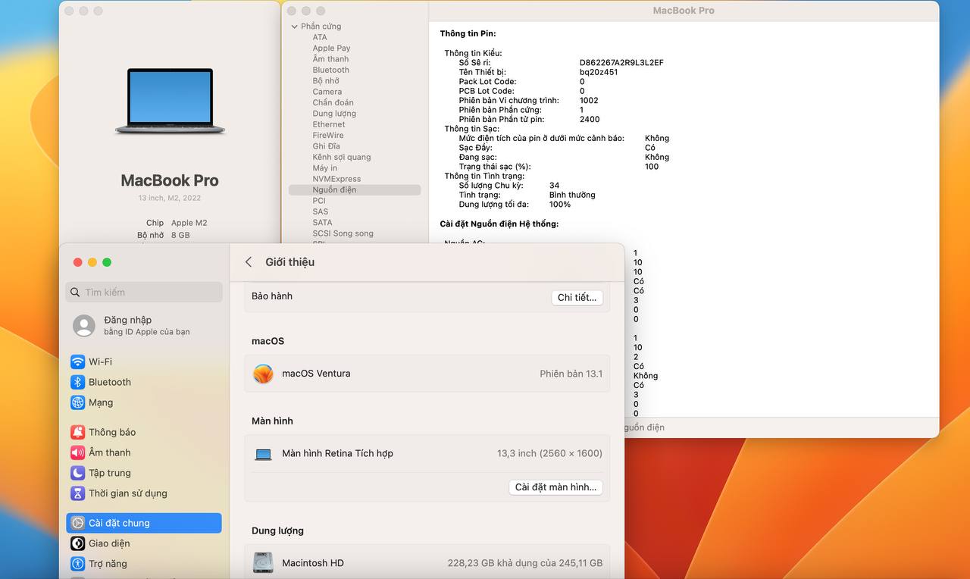Select Bluetooth in System Information tree
Image resolution: width=970 pixels, height=579 pixels.
(330, 70)
